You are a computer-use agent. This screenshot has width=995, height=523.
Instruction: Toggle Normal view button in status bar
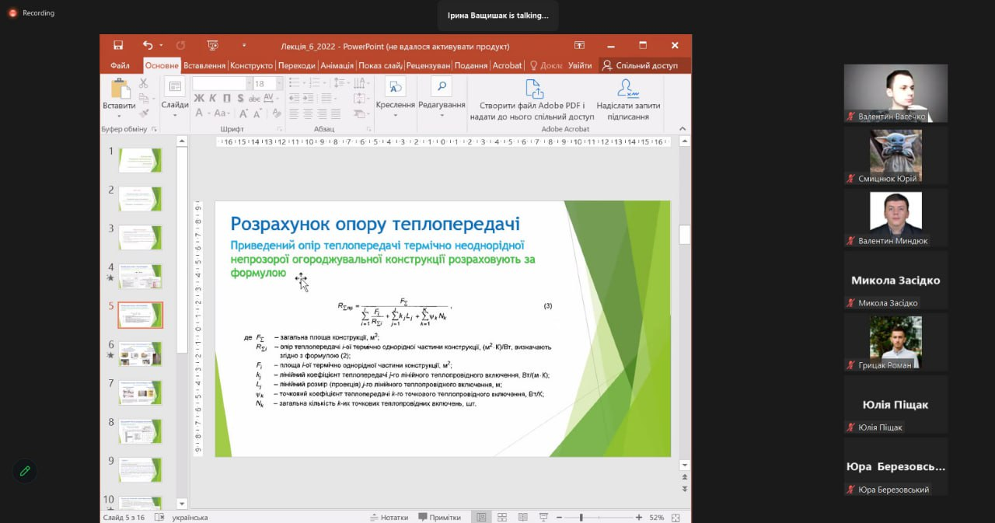[481, 518]
